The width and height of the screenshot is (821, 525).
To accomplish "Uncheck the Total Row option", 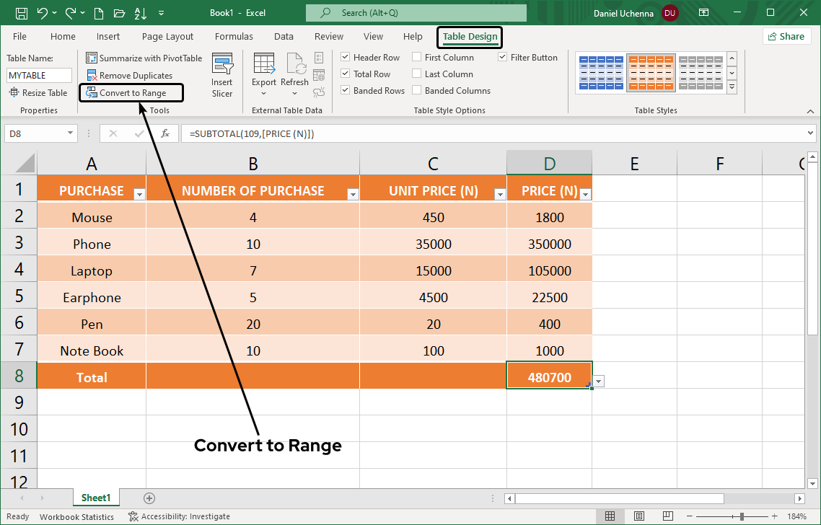I will [x=345, y=74].
